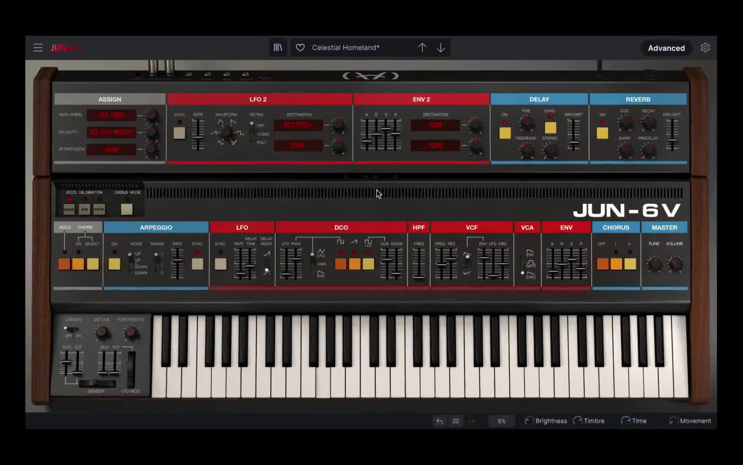Click the undo arrow in the bottom bar

click(439, 421)
